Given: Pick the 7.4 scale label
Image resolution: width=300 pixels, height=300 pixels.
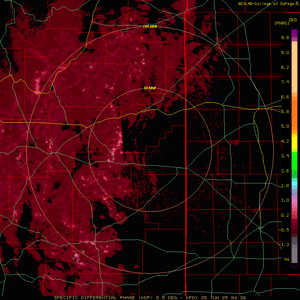Looking at the screenshot, I should [285, 82].
